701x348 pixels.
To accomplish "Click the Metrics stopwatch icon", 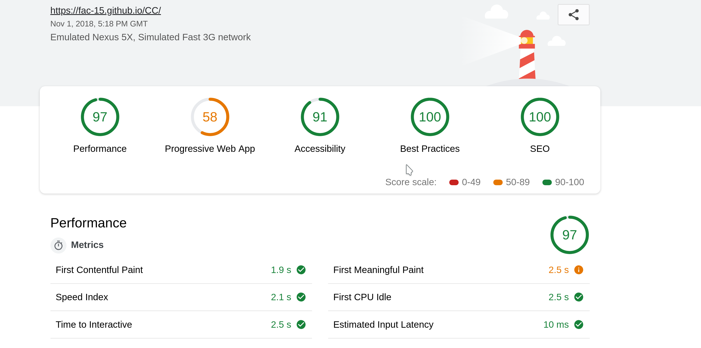I will click(x=58, y=246).
